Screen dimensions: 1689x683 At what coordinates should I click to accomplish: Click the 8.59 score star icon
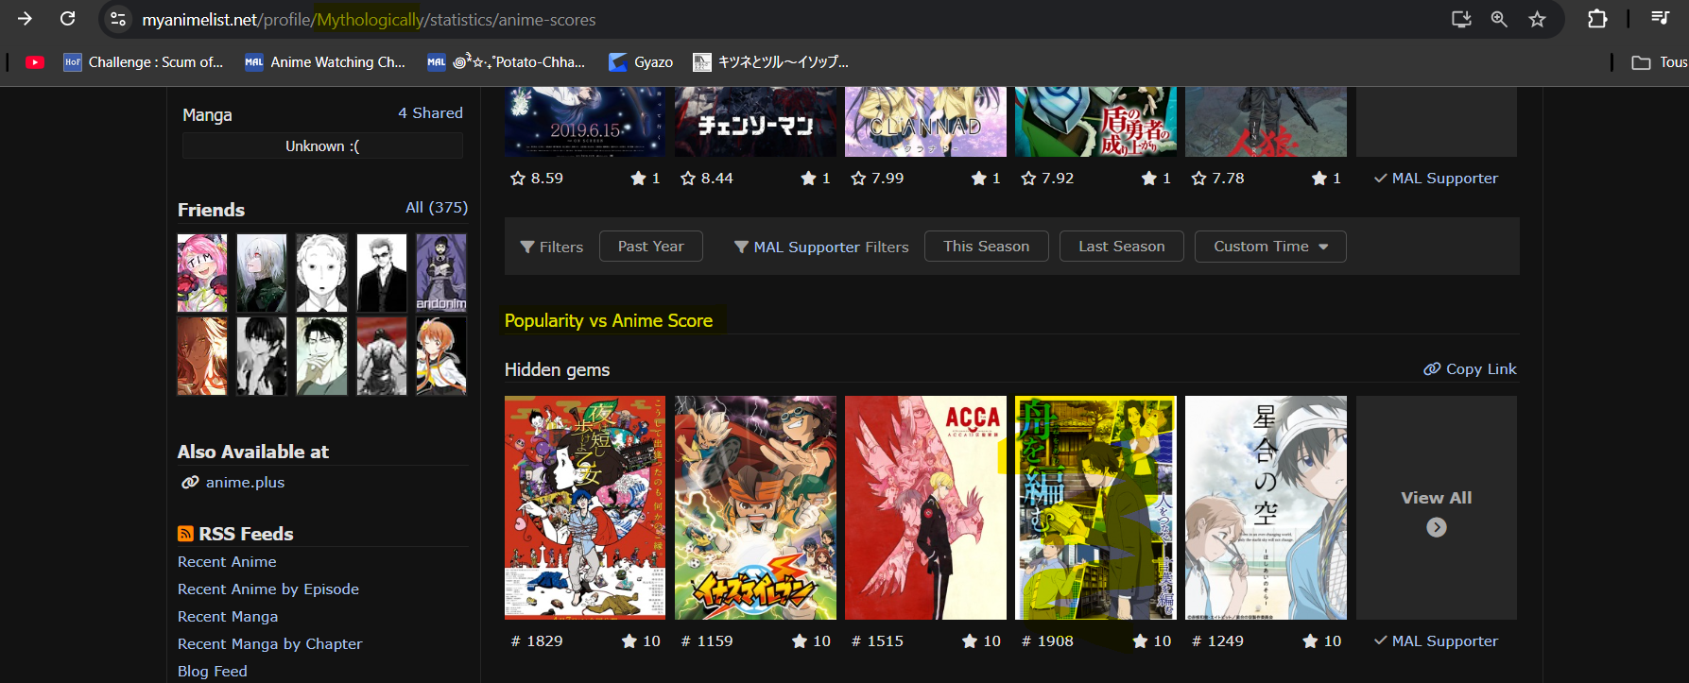click(x=518, y=178)
